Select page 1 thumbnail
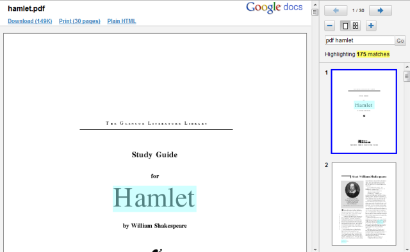 [x=364, y=111]
